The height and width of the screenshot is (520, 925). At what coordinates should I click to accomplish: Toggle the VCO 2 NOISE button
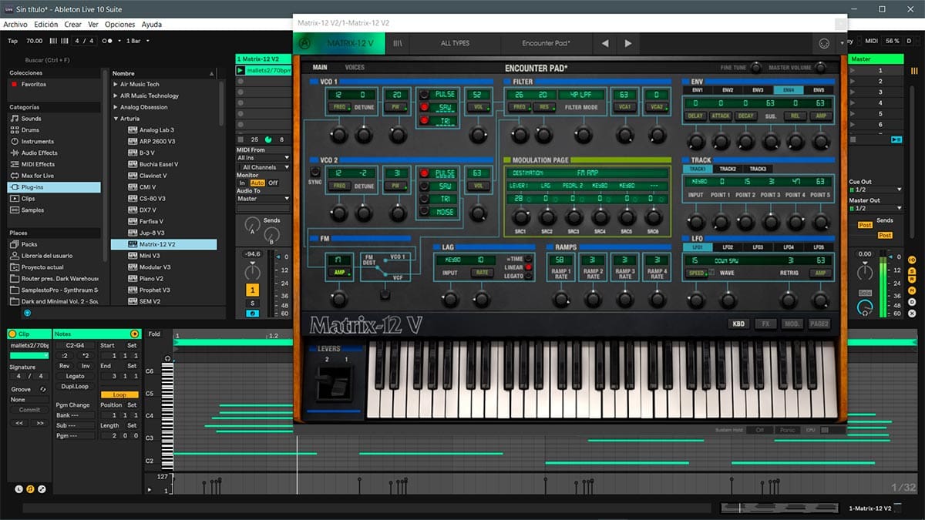[x=424, y=210]
